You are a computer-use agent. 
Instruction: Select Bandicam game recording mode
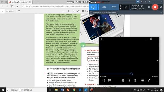104,7
